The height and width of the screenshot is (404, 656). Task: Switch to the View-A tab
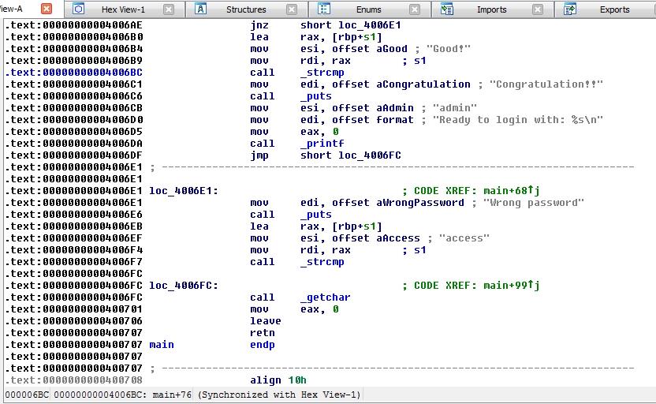coord(11,9)
